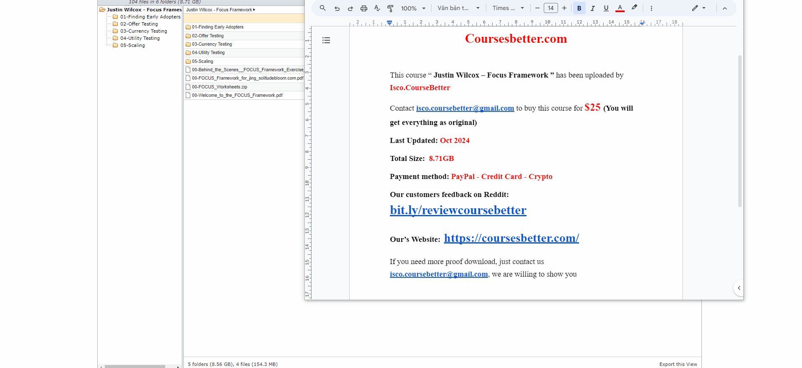802x368 pixels.
Task: Undo the last edit
Action: pos(337,8)
